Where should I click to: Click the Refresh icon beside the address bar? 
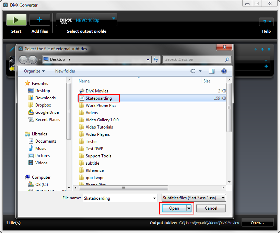coord(156,59)
